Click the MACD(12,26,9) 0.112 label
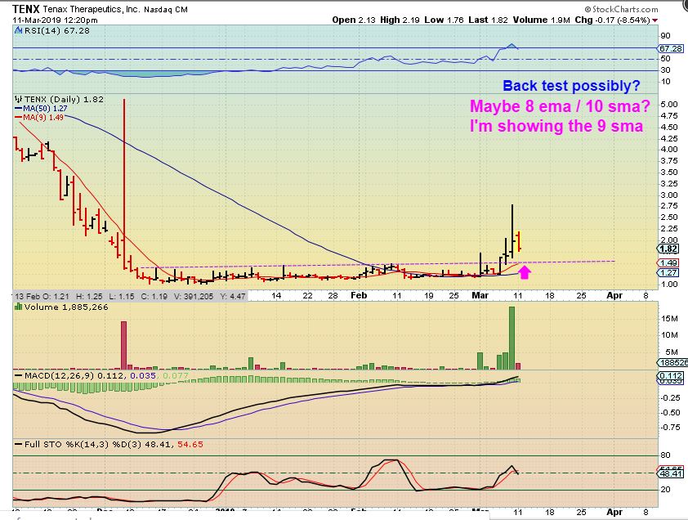The height and width of the screenshot is (520, 688). 74,376
